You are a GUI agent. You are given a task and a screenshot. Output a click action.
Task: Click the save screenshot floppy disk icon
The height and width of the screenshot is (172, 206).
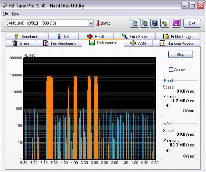155,23
